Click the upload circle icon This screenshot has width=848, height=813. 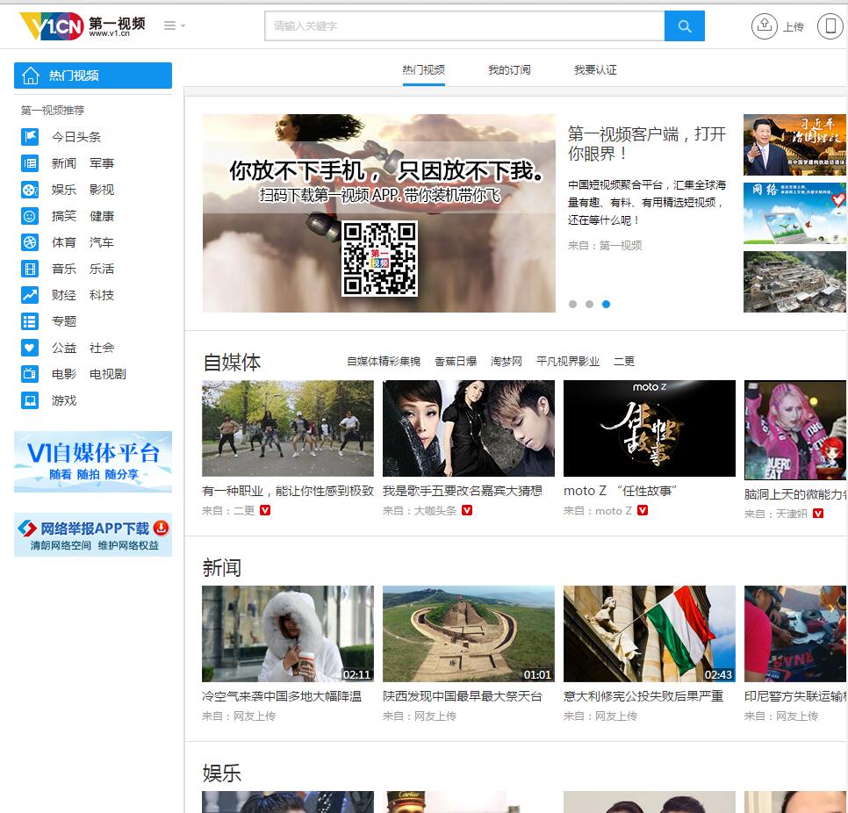point(765,25)
